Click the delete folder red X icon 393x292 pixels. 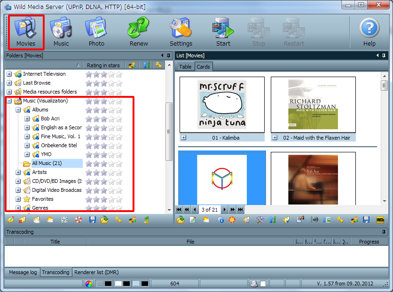click(22, 220)
